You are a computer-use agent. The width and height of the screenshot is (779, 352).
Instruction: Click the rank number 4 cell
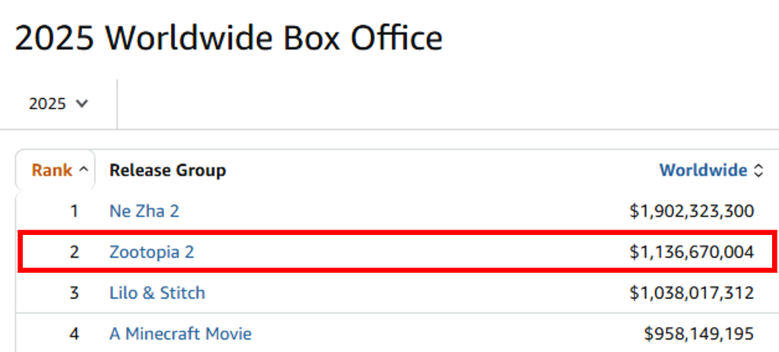pos(74,334)
